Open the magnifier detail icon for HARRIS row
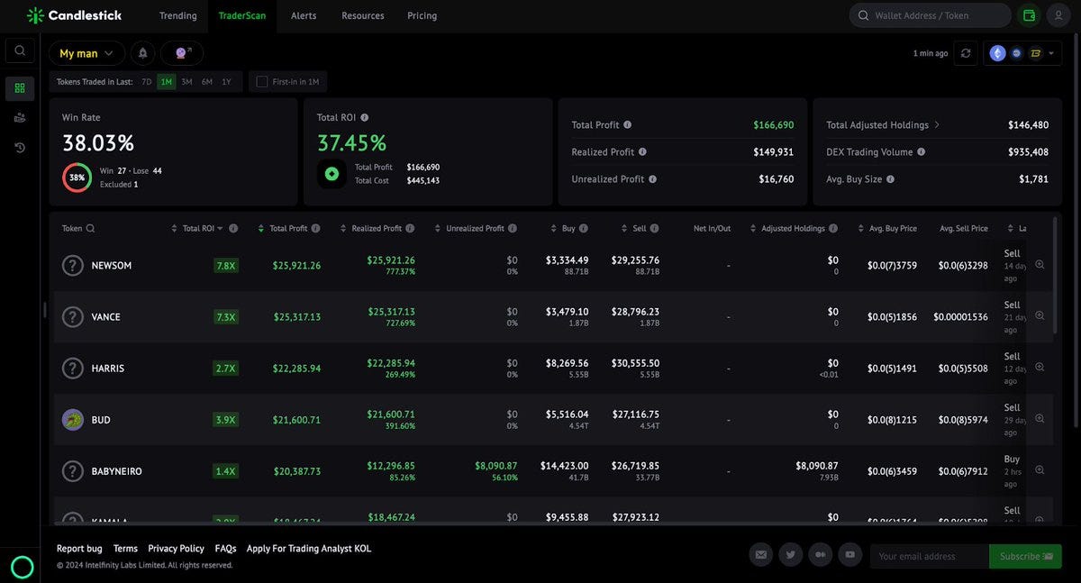 tap(1040, 368)
